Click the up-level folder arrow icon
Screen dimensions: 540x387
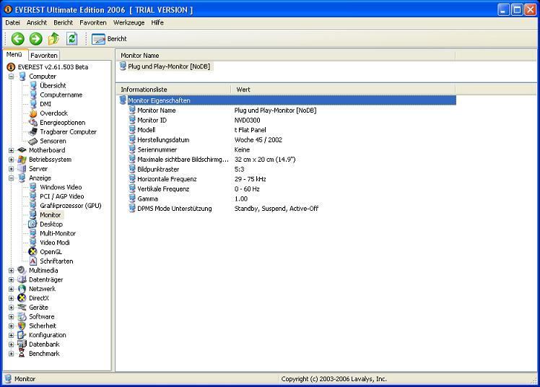coord(53,38)
